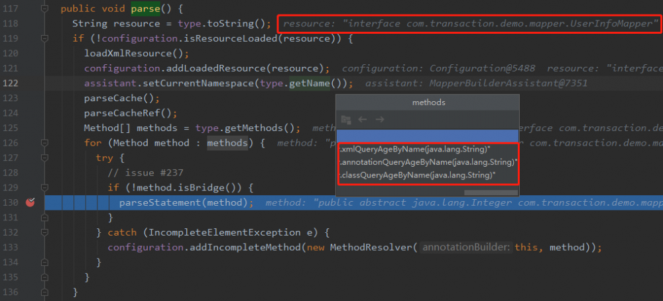Image resolution: width=663 pixels, height=301 pixels.
Task: Click line number 118 in the gutter
Action: pyautogui.click(x=10, y=24)
